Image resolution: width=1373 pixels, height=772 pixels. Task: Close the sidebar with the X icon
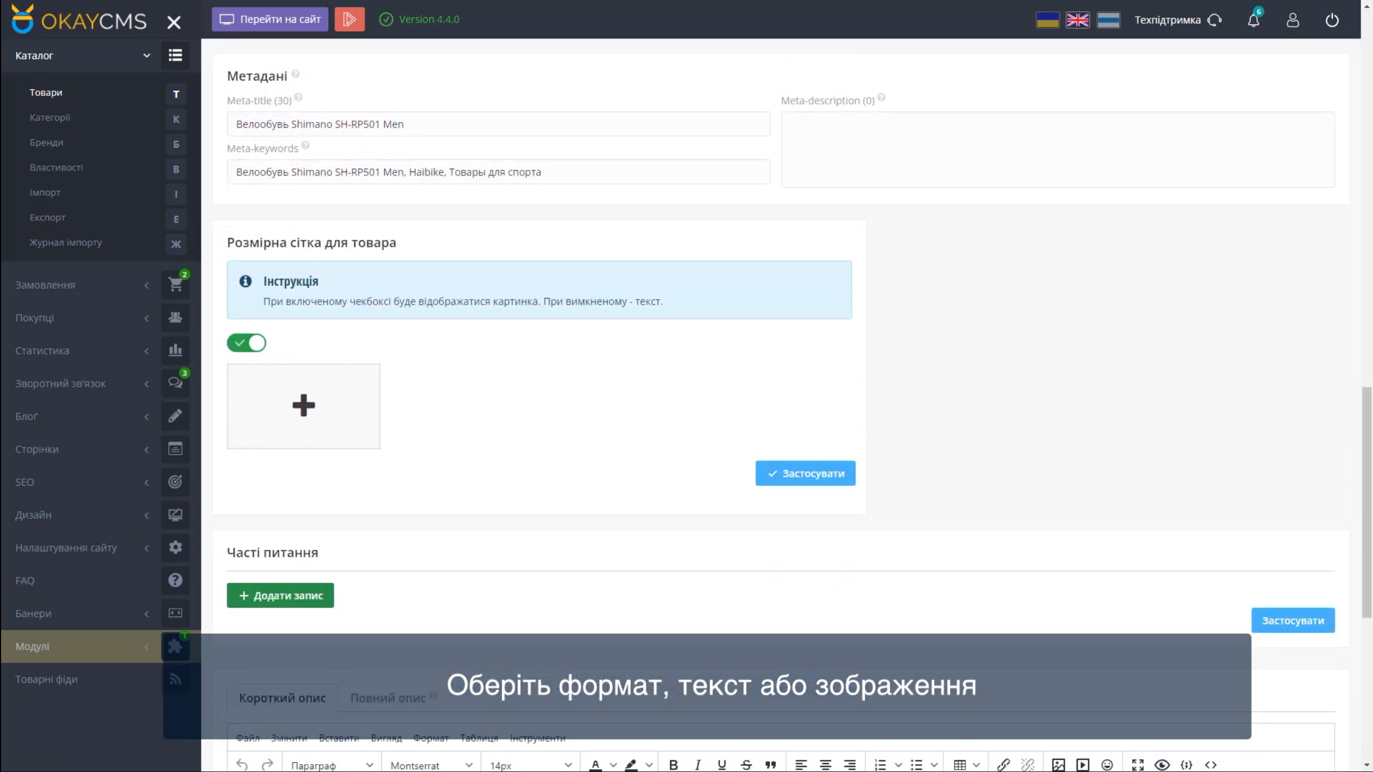pyautogui.click(x=174, y=22)
